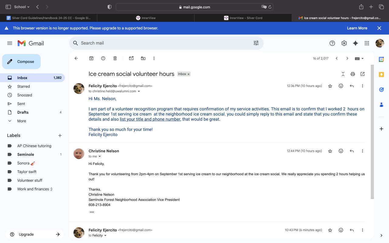Dismiss the unsupported browser banner
Viewport: 389px width, 243px height.
coord(379,28)
